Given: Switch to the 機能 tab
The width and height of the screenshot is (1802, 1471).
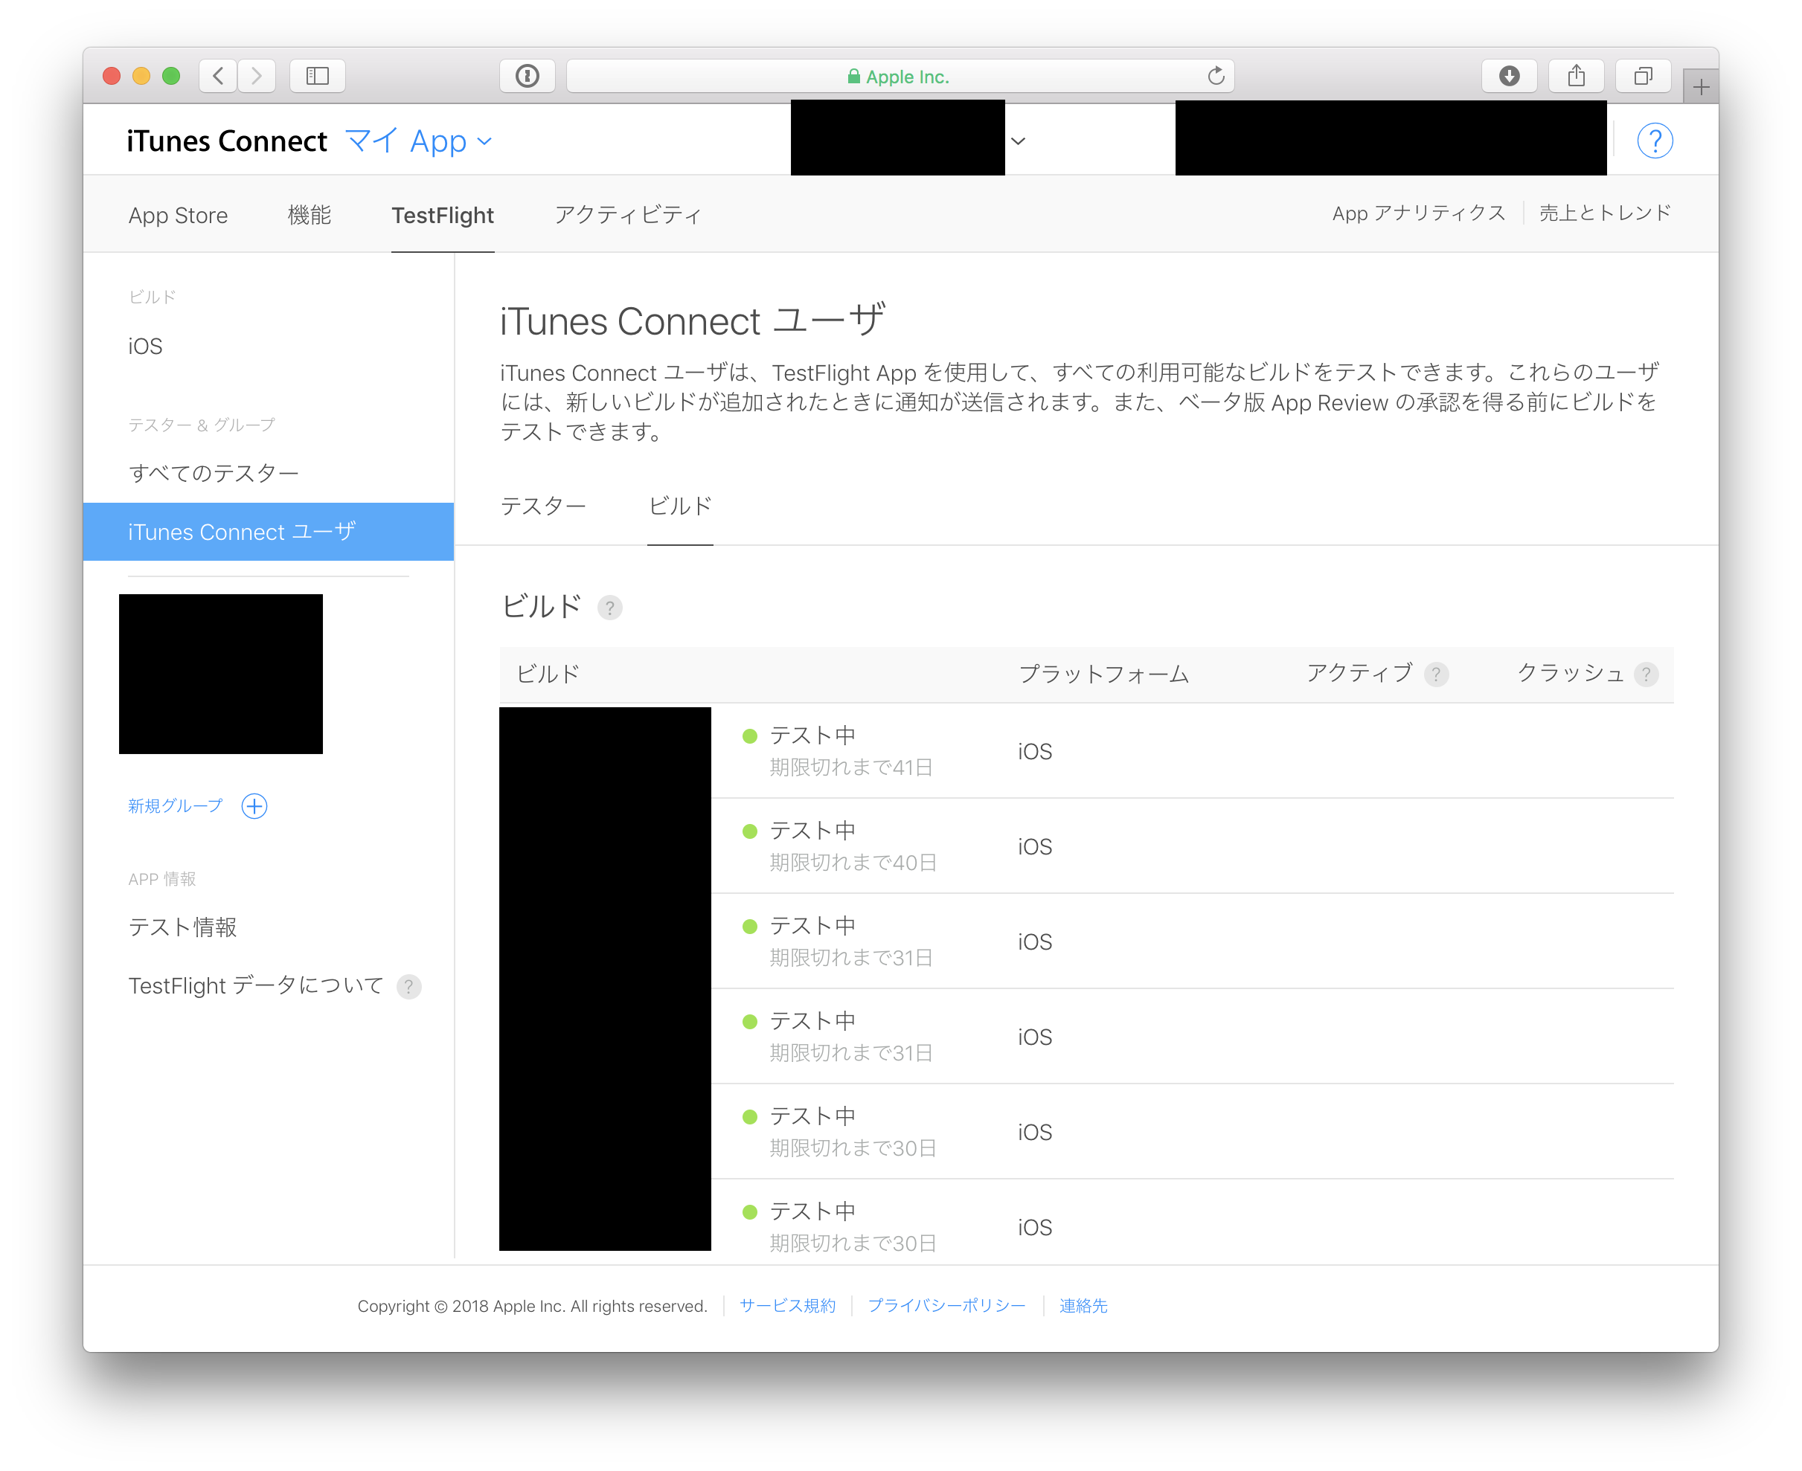Looking at the screenshot, I should click(x=310, y=215).
